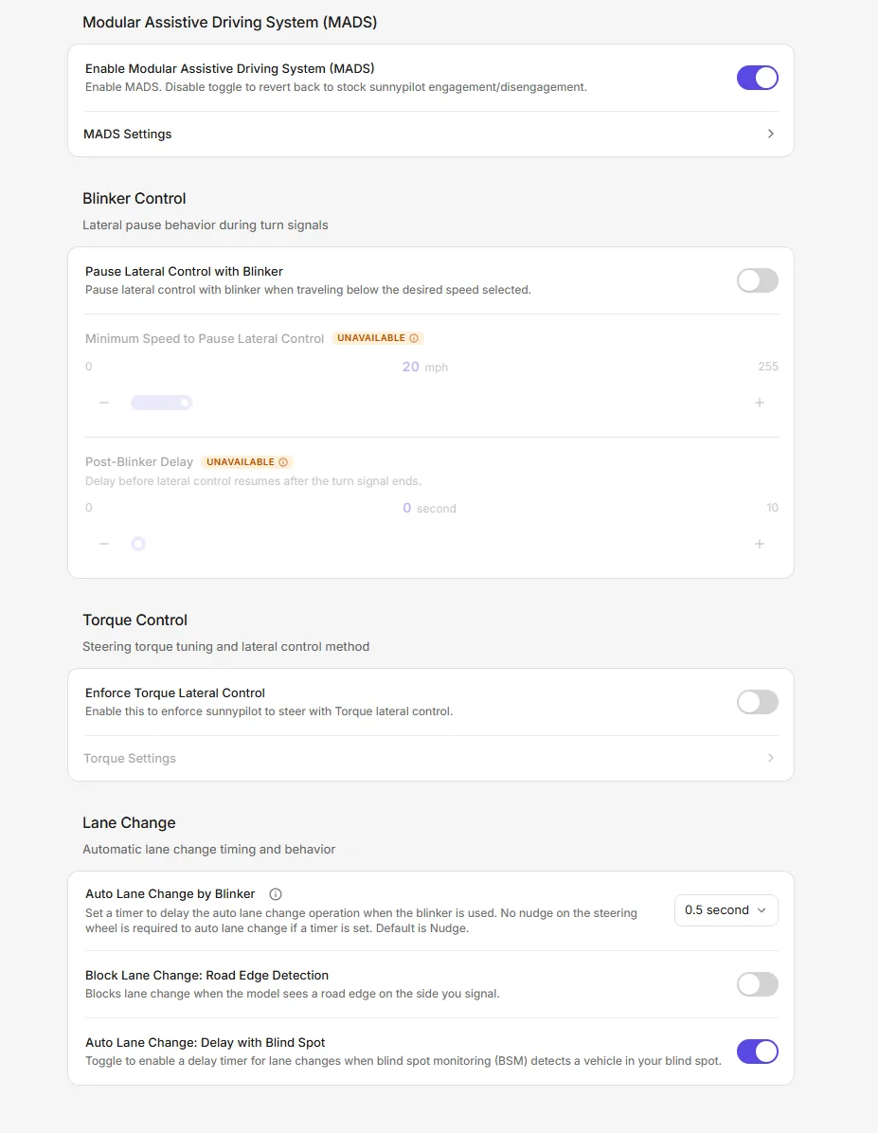Click the MADS Settings chevron arrow
Screen dimensions: 878x1133
tap(770, 134)
